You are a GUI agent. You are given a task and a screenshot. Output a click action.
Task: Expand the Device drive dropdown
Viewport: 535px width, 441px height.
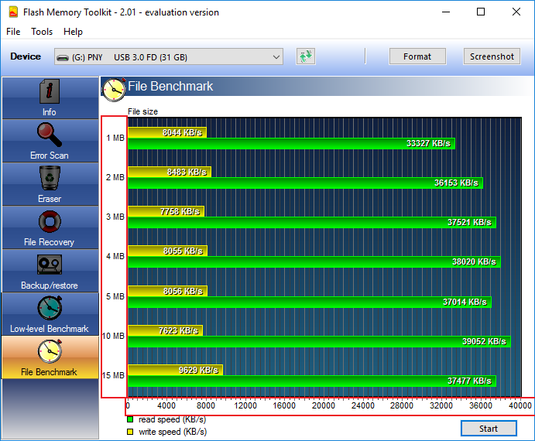tap(169, 56)
